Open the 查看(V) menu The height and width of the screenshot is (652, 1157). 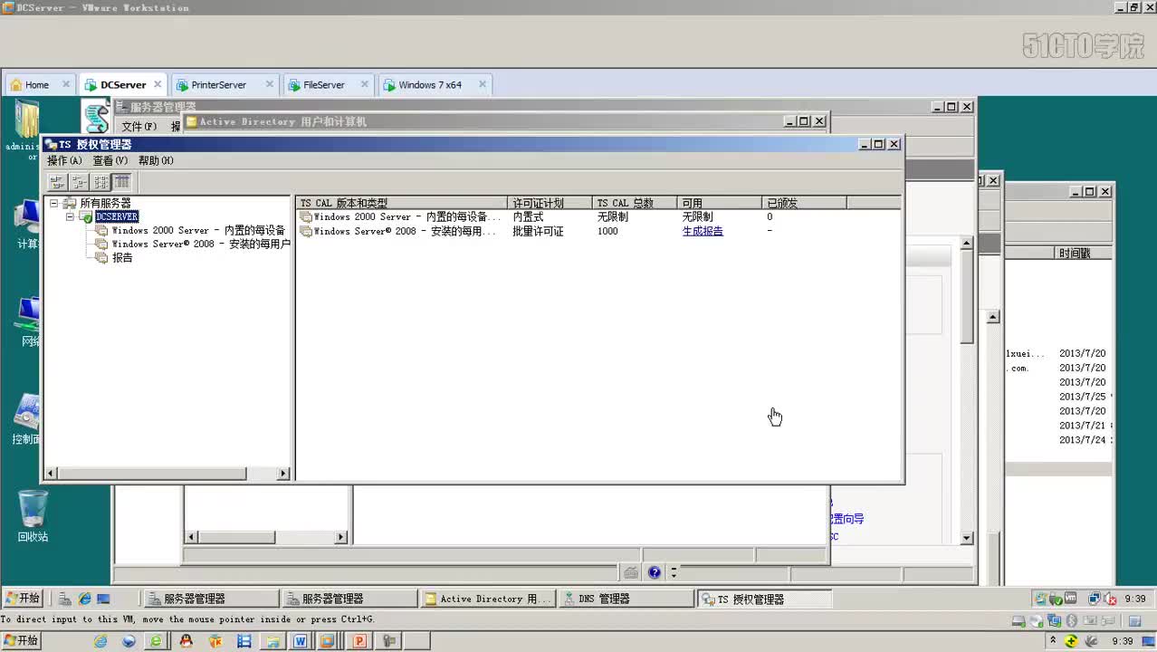110,160
